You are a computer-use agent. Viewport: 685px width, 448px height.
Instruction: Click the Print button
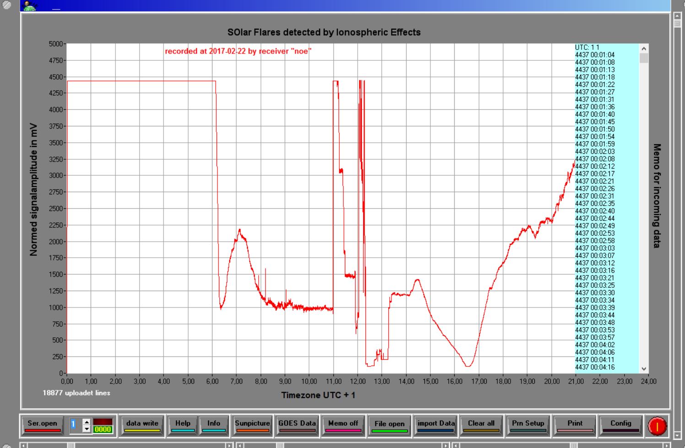(x=575, y=425)
